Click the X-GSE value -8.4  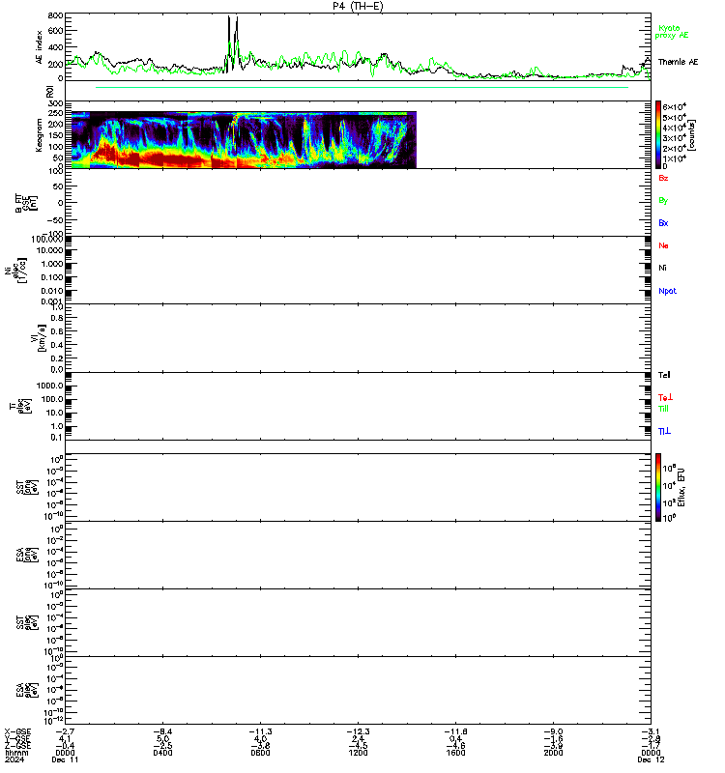(x=162, y=731)
